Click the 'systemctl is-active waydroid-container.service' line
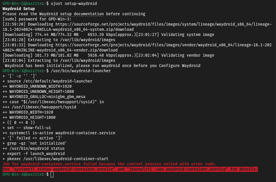 (x=59, y=133)
